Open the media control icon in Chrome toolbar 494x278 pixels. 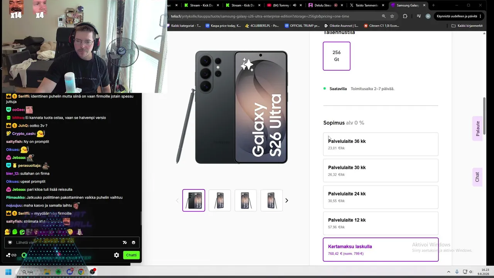419,16
